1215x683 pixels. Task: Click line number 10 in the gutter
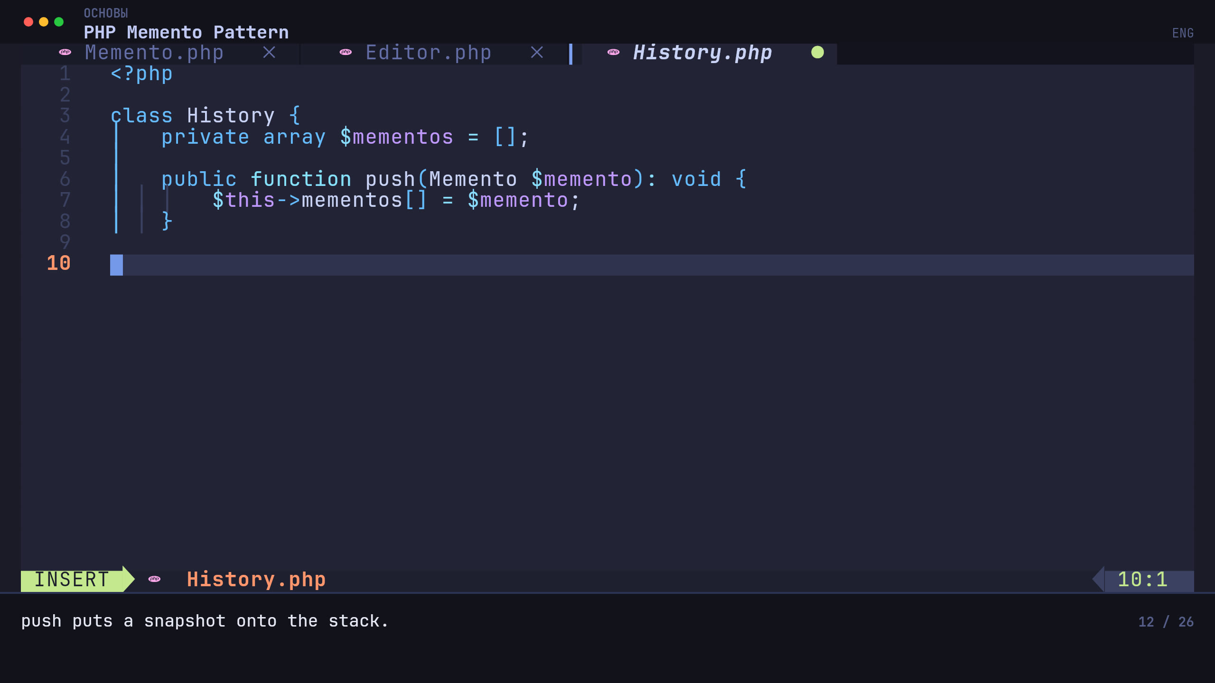[x=59, y=264]
